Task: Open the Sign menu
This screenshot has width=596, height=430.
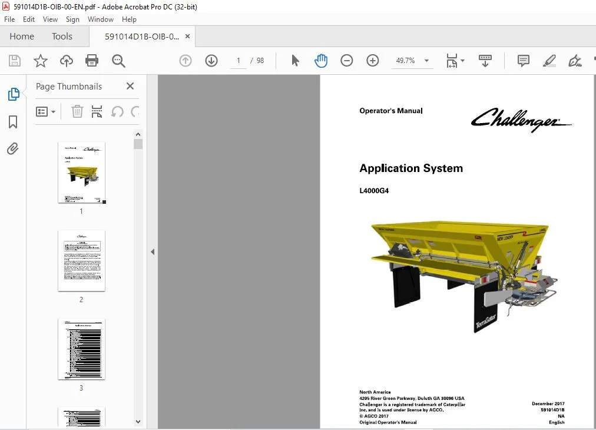Action: click(x=72, y=19)
